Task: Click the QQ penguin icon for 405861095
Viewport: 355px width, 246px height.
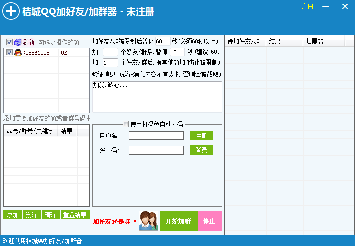Action: (18, 53)
